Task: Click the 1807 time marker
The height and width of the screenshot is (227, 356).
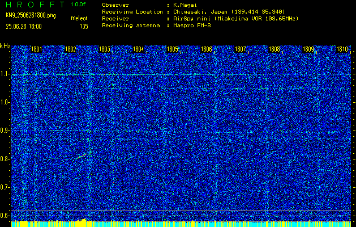Action: coord(241,49)
